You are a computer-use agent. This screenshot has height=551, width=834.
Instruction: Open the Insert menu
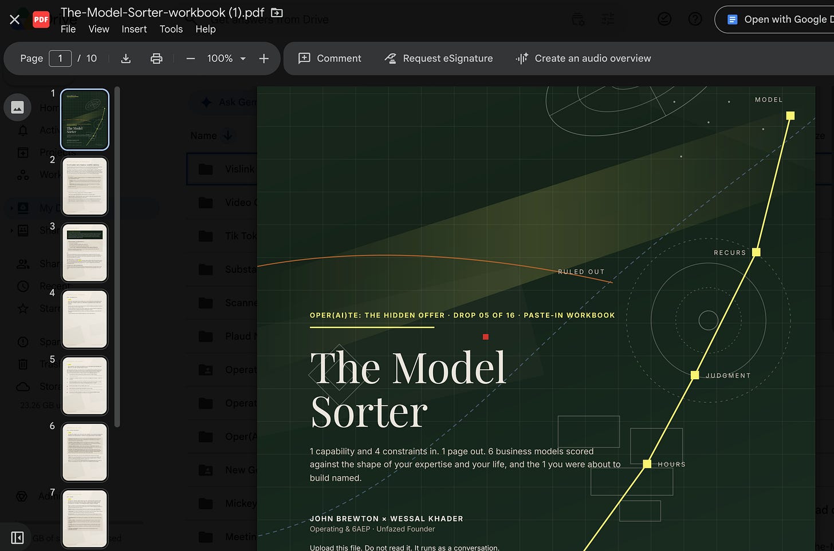coord(134,29)
